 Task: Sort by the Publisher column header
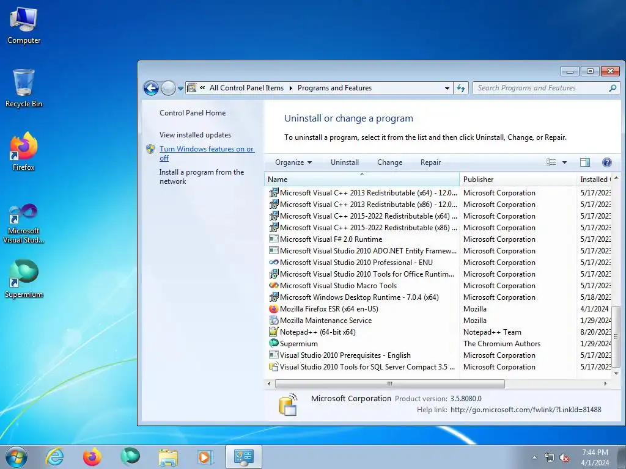point(518,180)
